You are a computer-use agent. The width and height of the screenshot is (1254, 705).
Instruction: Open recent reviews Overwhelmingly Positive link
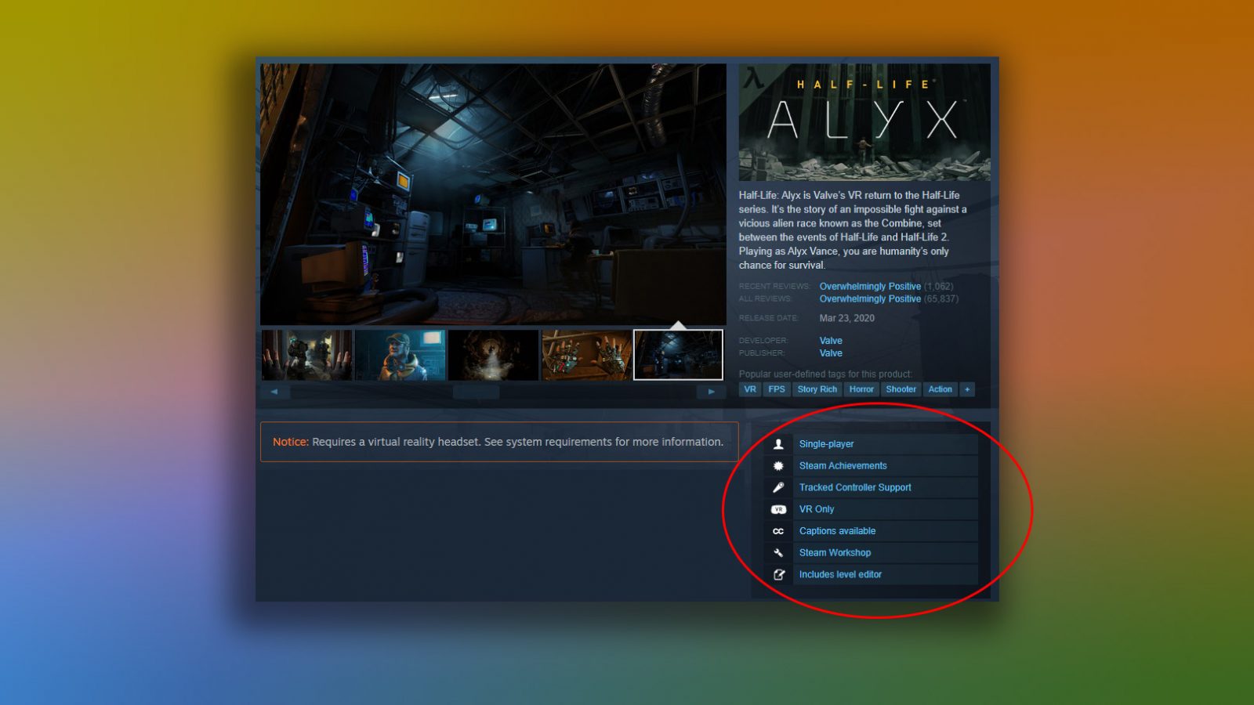(870, 287)
